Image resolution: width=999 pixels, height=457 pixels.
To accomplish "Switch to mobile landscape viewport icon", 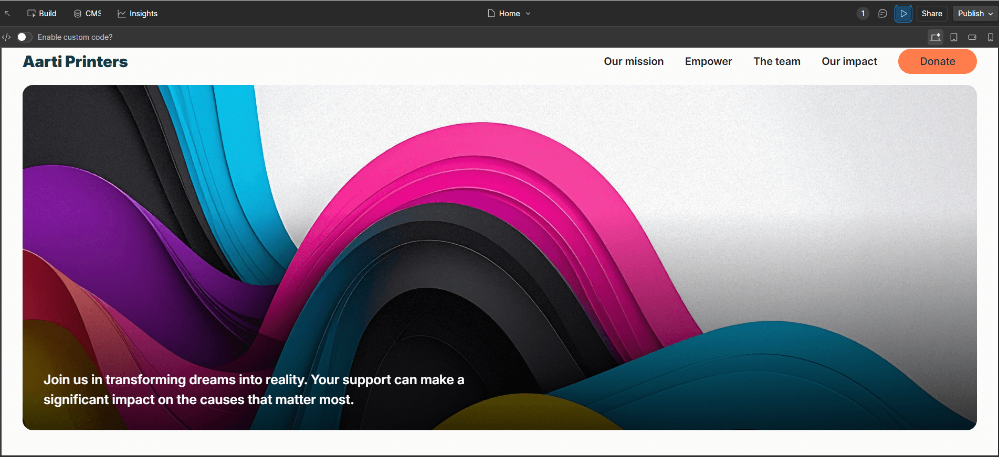I will coord(972,37).
